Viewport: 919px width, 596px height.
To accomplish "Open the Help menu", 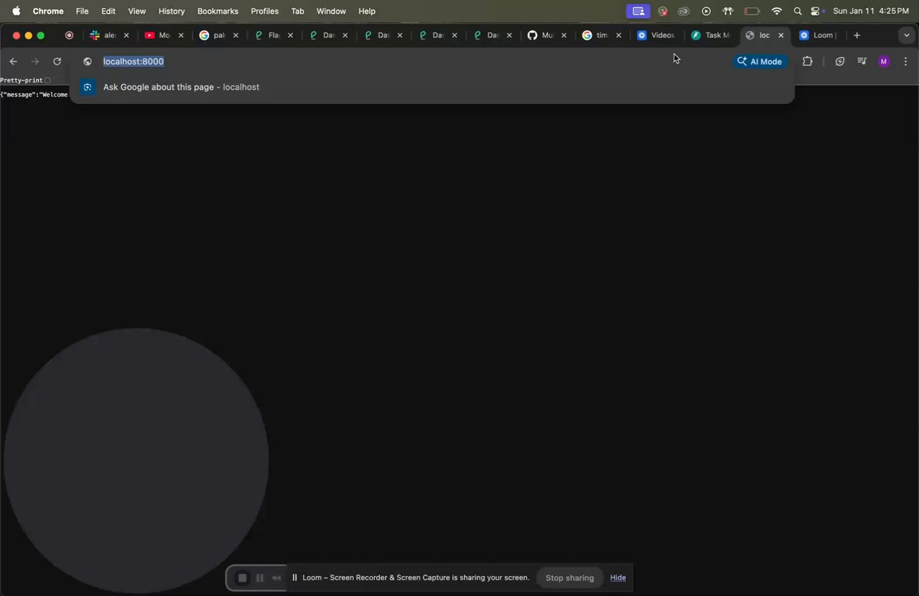I will tap(367, 11).
